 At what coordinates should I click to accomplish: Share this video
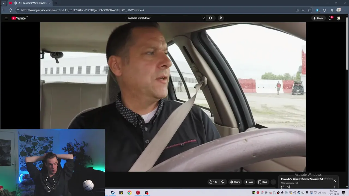pyautogui.click(x=235, y=182)
